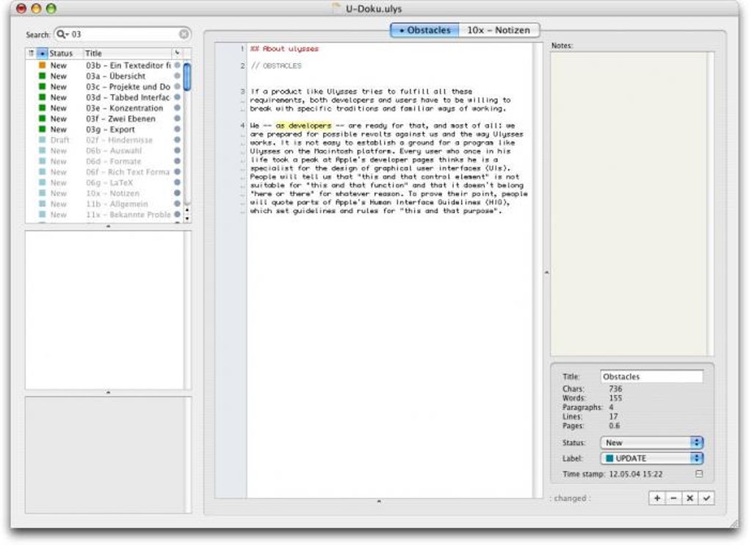749x545 pixels.
Task: Open the Label popup showing UPDATE
Action: click(651, 458)
